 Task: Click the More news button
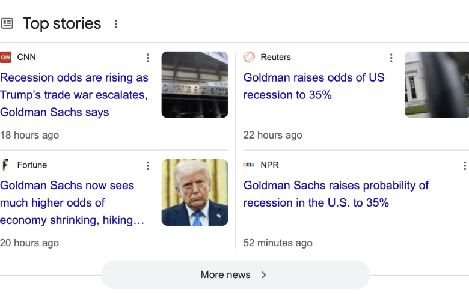236,275
